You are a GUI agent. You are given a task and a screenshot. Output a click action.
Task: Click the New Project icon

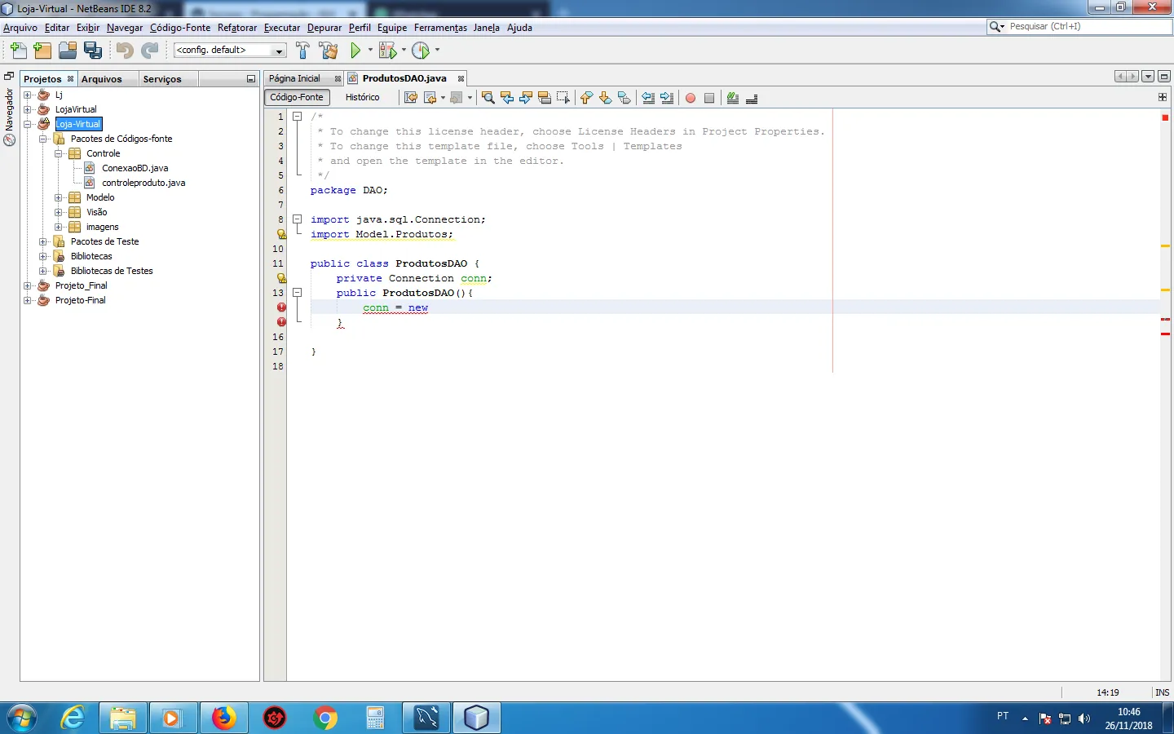coord(42,51)
